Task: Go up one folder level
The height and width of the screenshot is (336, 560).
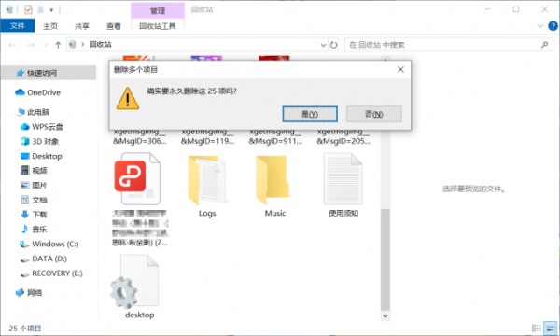Action: coord(58,45)
